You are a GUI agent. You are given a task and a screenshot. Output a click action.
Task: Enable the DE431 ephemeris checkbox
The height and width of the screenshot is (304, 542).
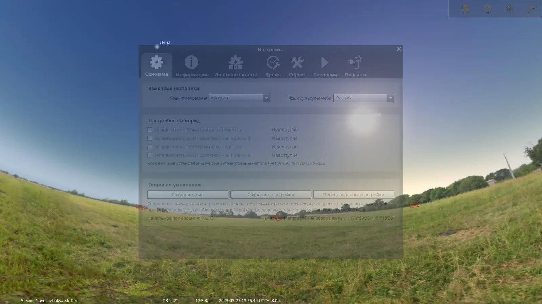[150, 155]
